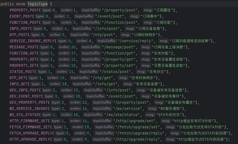Click the "/ws/ota/status" string literal
This screenshot has height=144, width=238.
[x=122, y=115]
